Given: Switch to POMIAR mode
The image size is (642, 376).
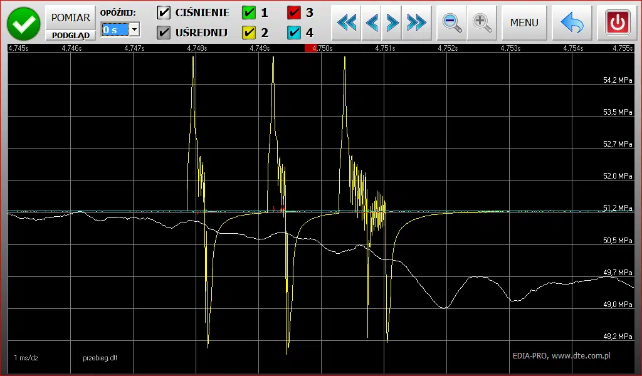Looking at the screenshot, I should click(70, 17).
